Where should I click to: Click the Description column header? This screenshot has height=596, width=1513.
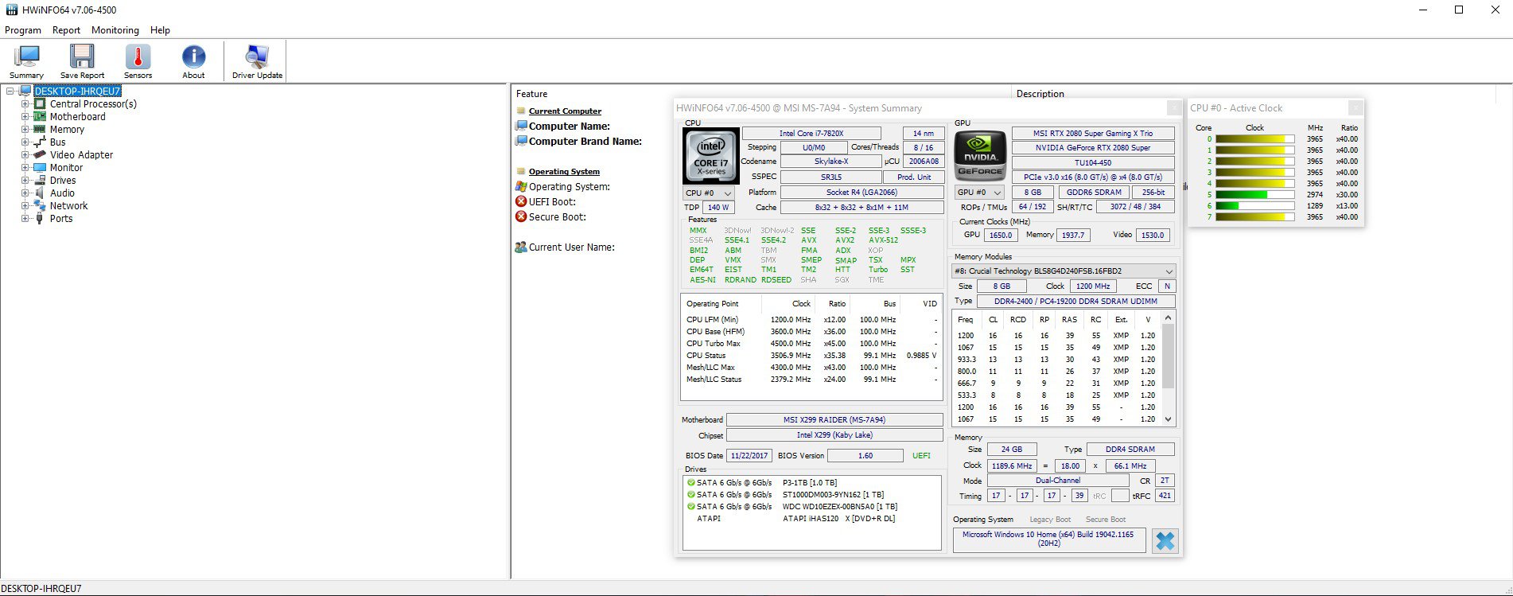tap(1040, 94)
